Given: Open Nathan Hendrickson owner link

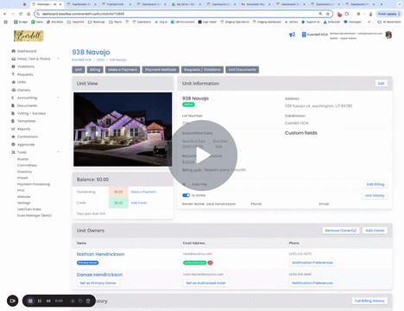Looking at the screenshot, I should pyautogui.click(x=100, y=254).
